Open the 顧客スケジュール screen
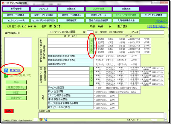 99,15
